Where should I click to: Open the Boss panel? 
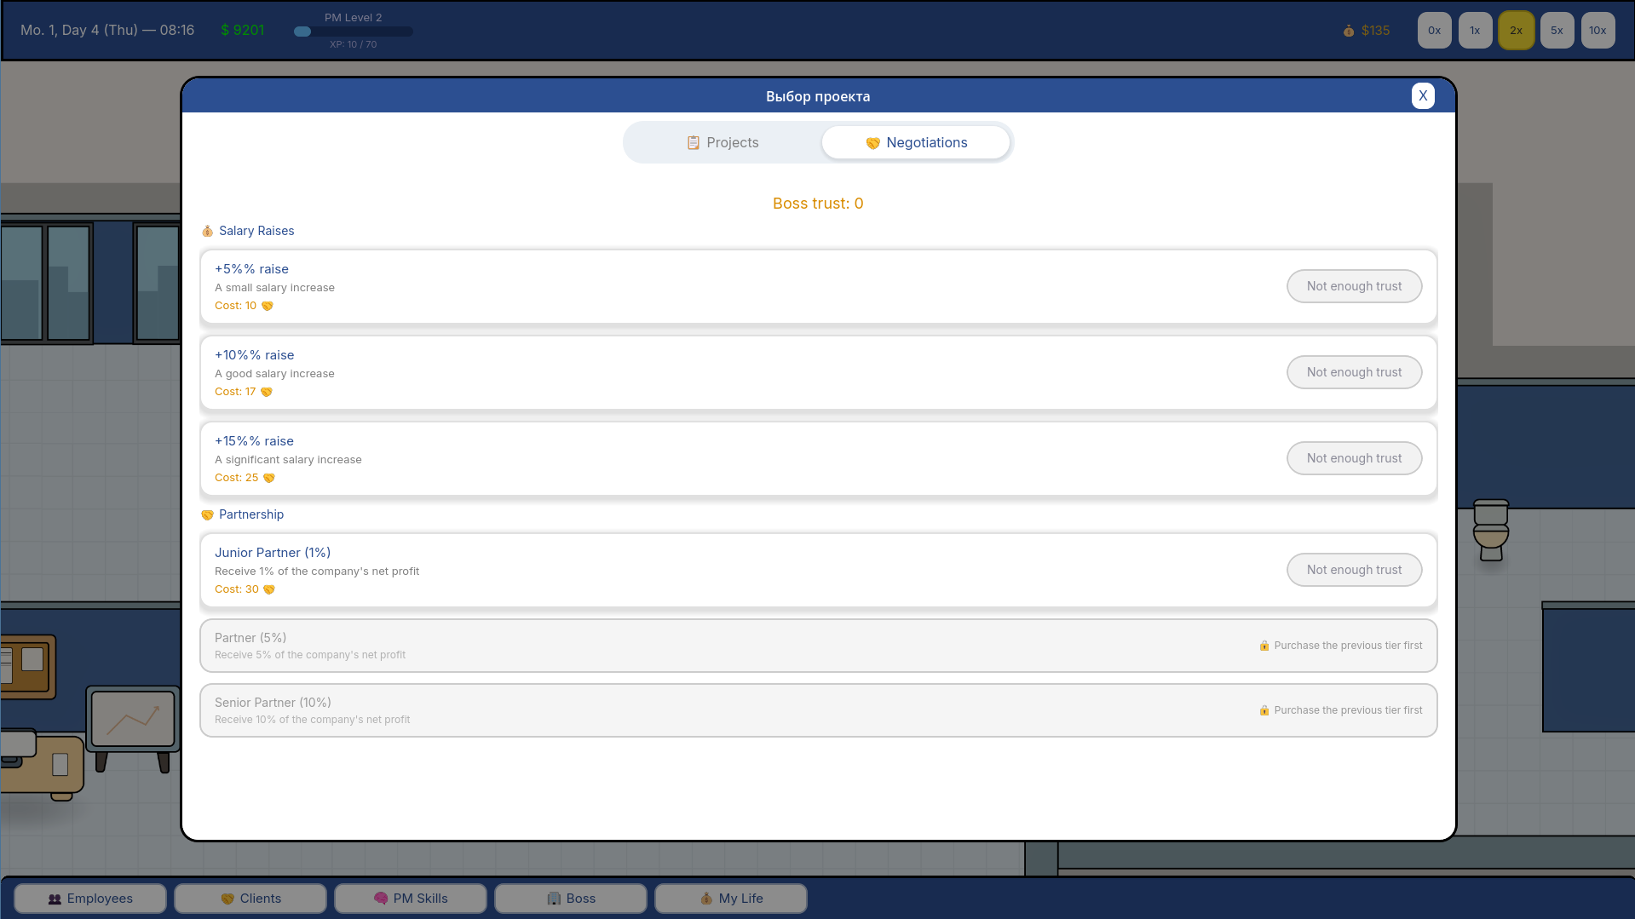571,899
